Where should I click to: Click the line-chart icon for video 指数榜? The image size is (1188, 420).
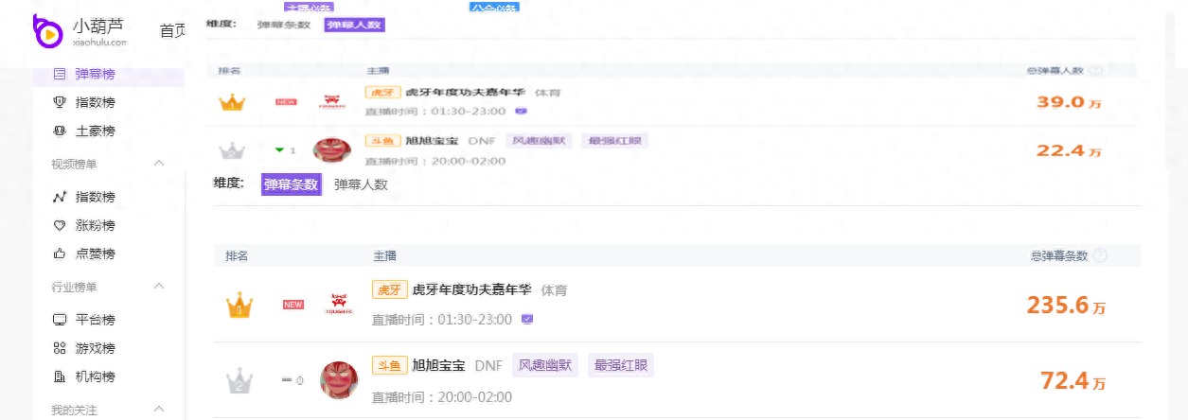click(x=59, y=197)
